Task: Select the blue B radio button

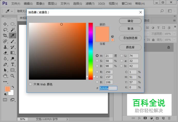Action: point(97,82)
